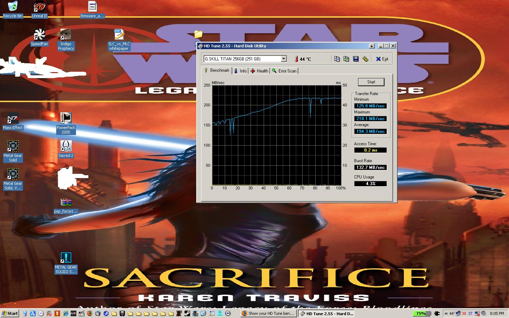Switch to the Info tab
The width and height of the screenshot is (509, 318).
(x=240, y=71)
